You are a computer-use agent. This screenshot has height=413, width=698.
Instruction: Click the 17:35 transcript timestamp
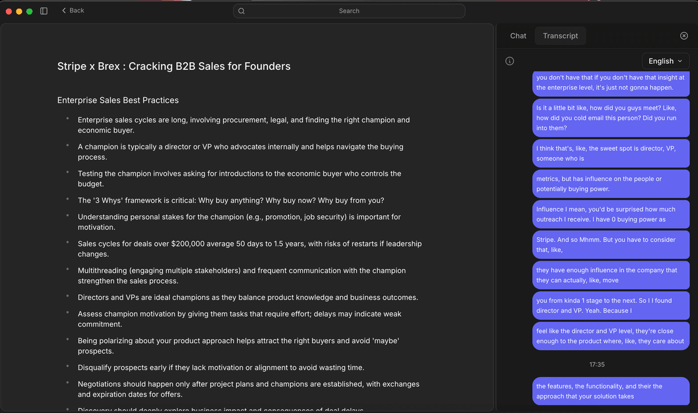point(597,365)
